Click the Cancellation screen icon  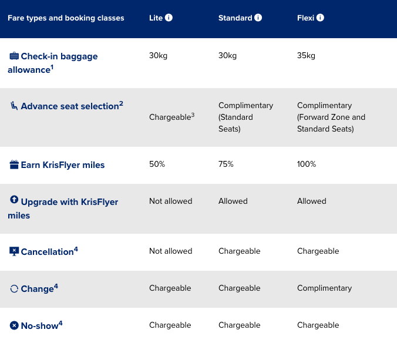pyautogui.click(x=14, y=251)
